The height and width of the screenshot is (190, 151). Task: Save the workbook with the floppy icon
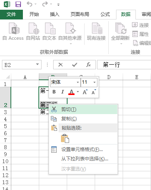tap(18, 4)
